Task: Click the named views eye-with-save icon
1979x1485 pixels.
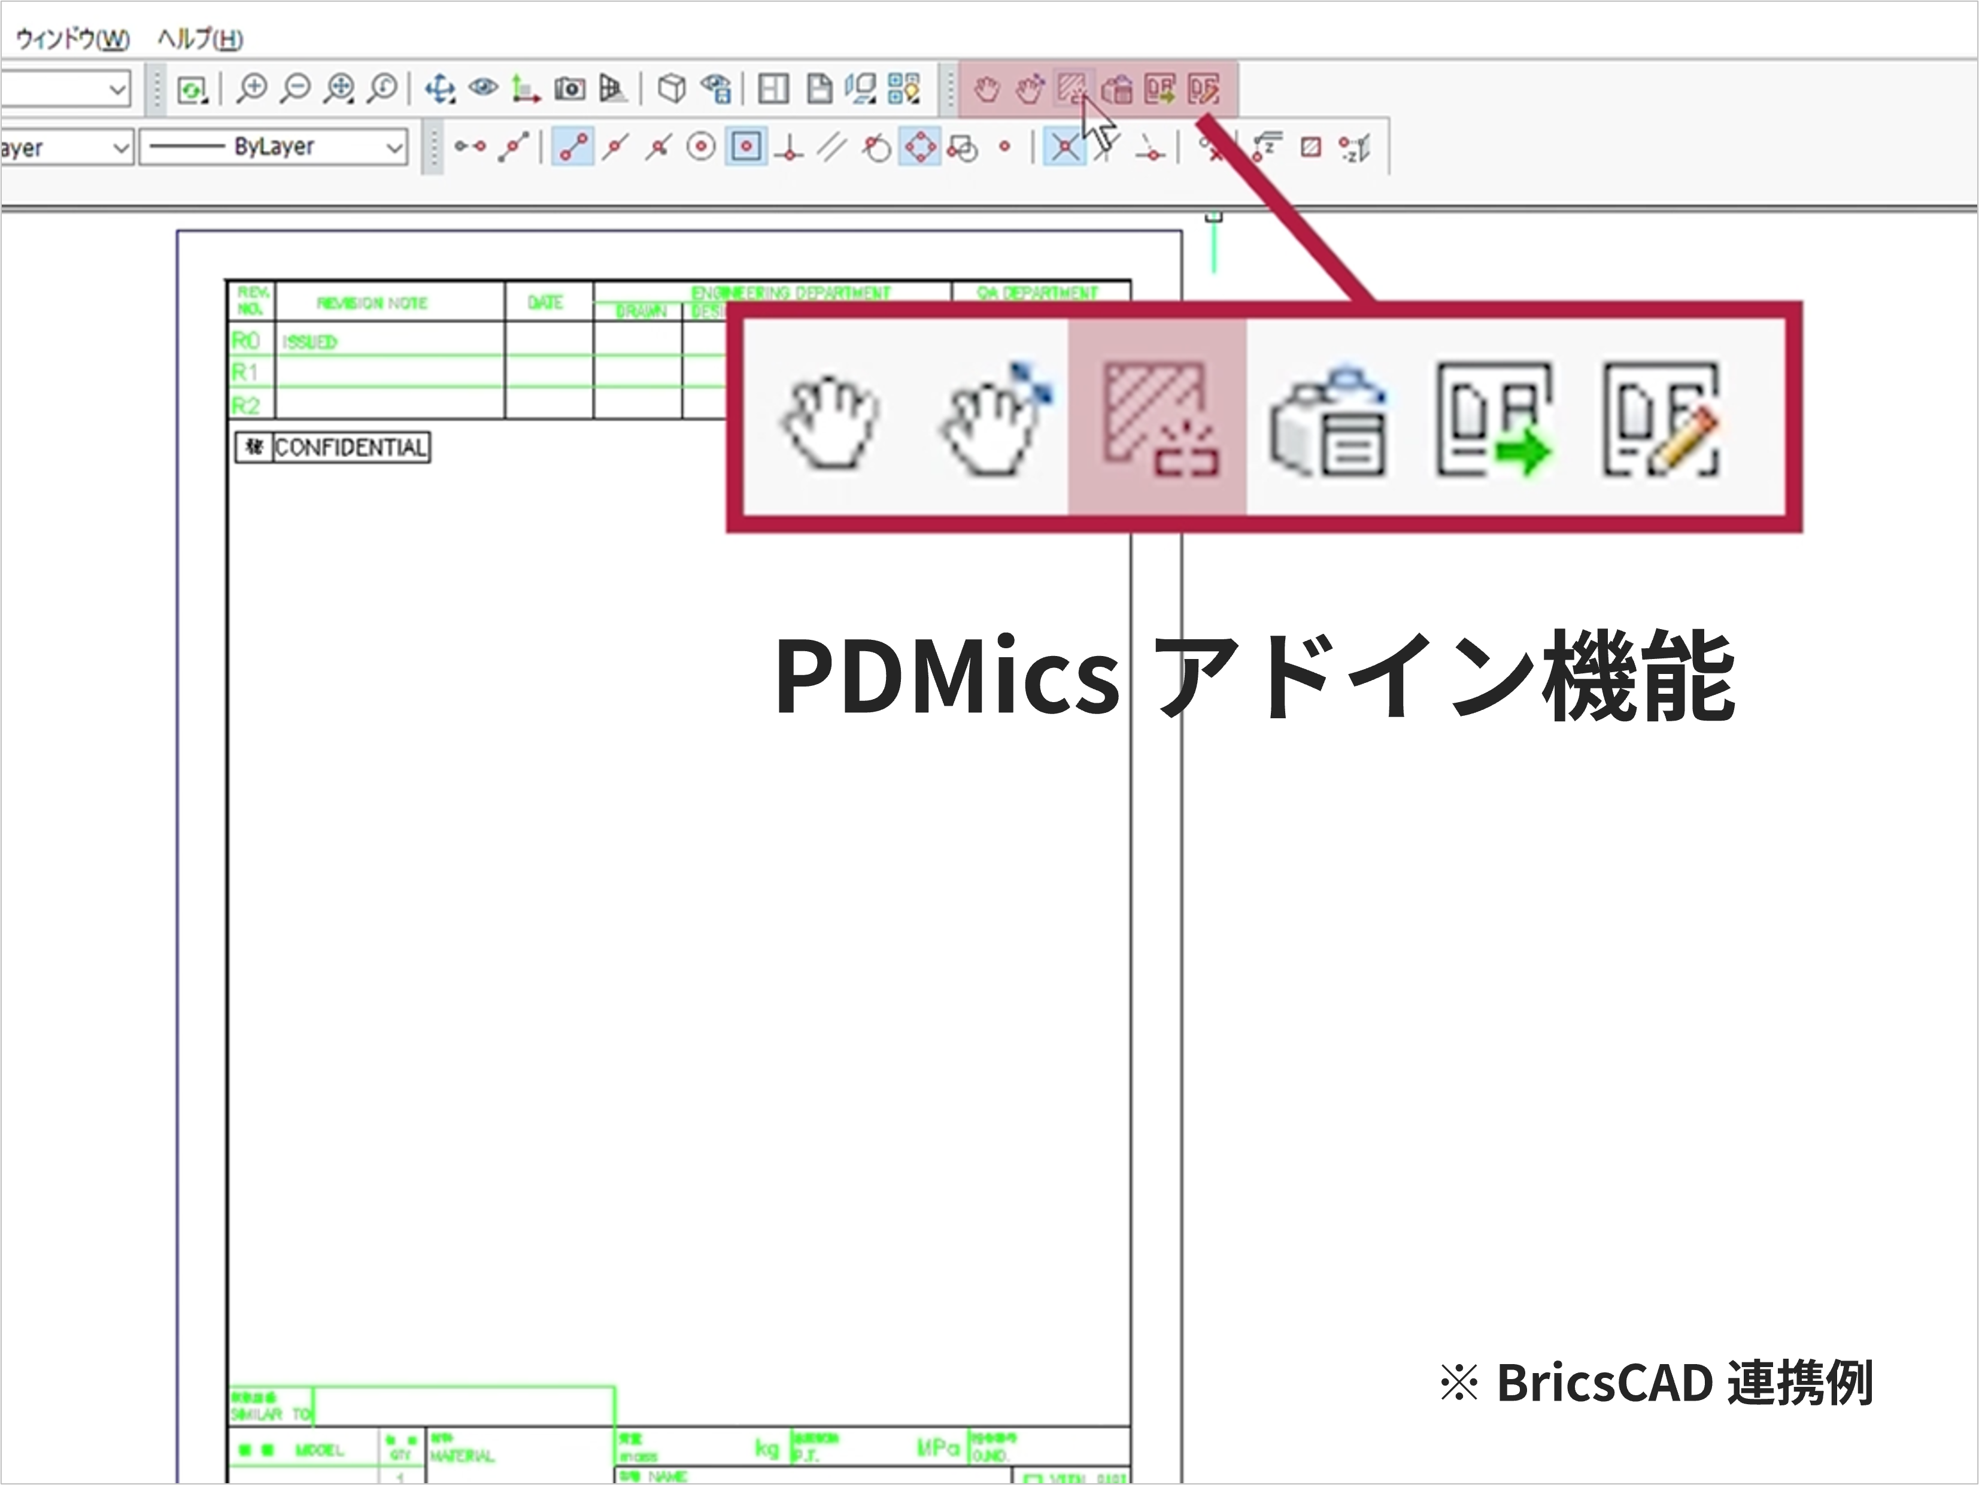Action: (x=716, y=89)
